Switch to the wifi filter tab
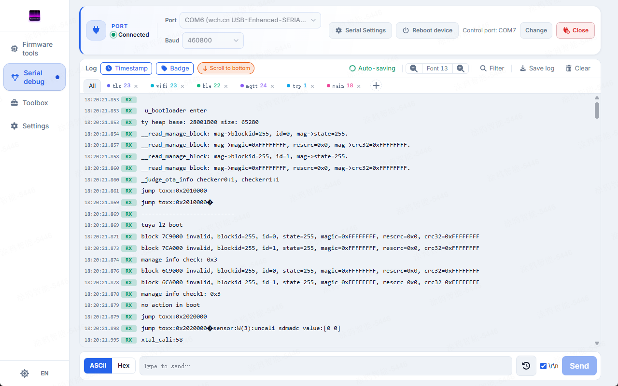 click(x=164, y=86)
